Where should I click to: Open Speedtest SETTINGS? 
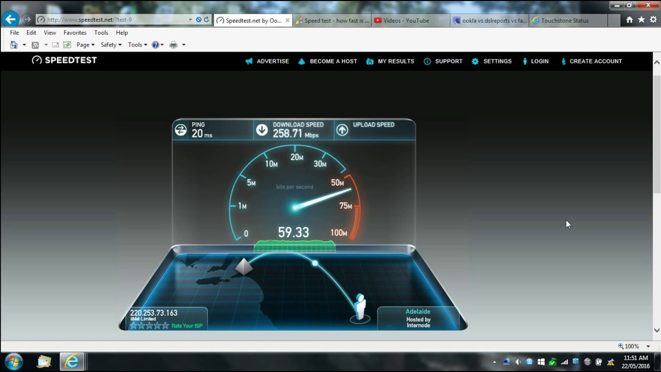coord(492,61)
